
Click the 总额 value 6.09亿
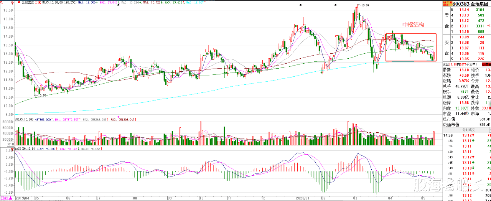pyautogui.click(x=462, y=97)
